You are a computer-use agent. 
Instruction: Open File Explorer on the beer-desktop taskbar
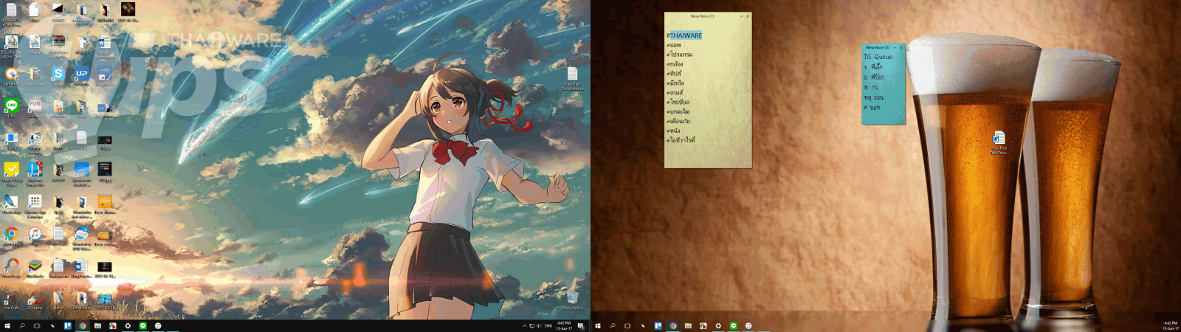688,325
